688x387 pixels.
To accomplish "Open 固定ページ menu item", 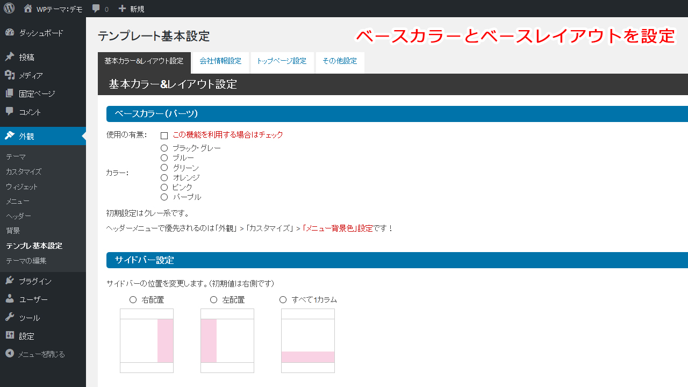I will (x=43, y=94).
